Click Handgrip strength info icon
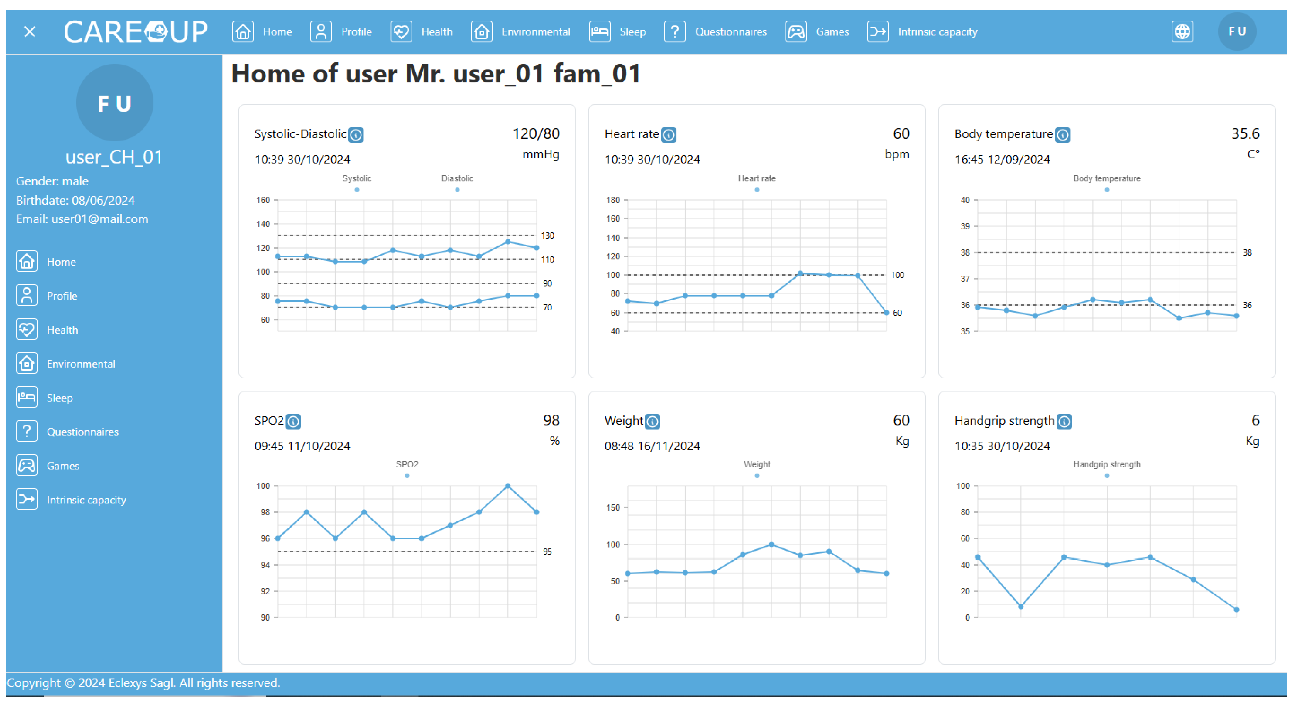This screenshot has height=703, width=1293. pyautogui.click(x=1064, y=421)
